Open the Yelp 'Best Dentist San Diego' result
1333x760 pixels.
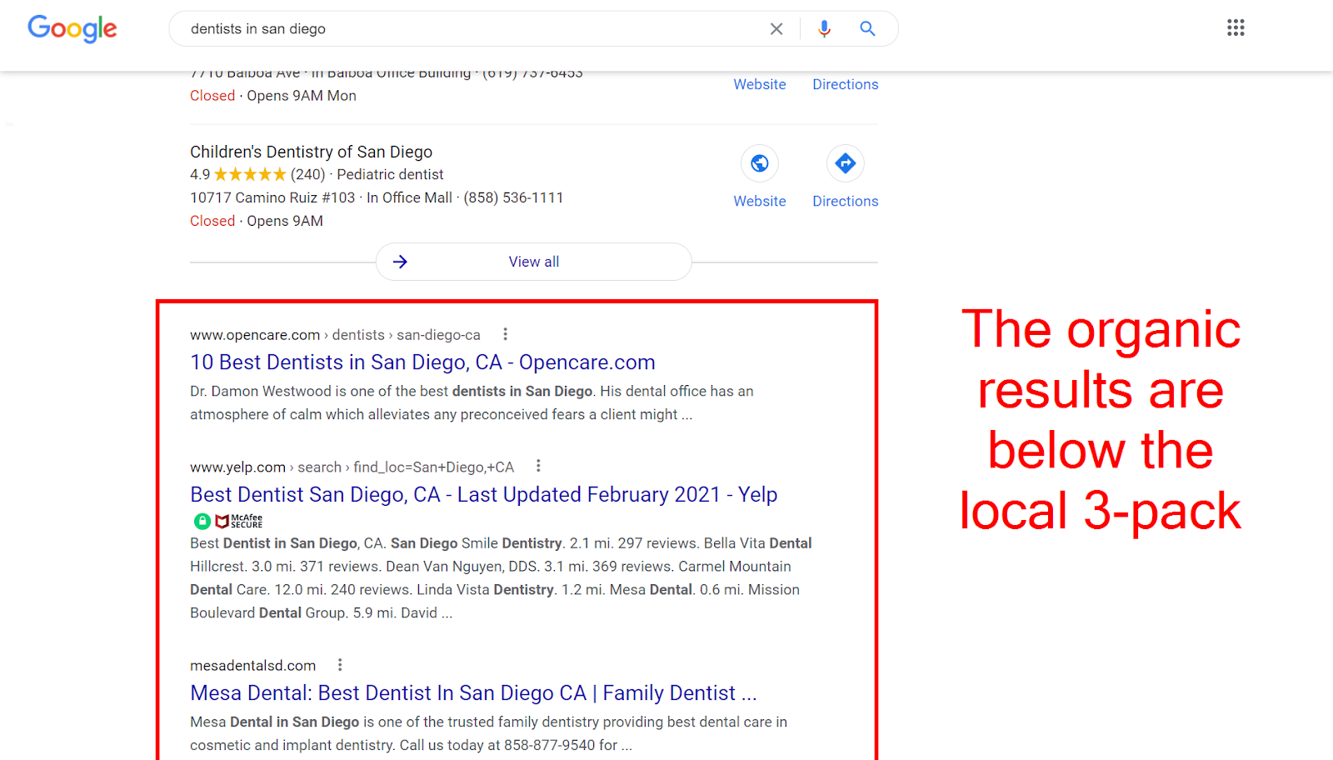click(483, 495)
